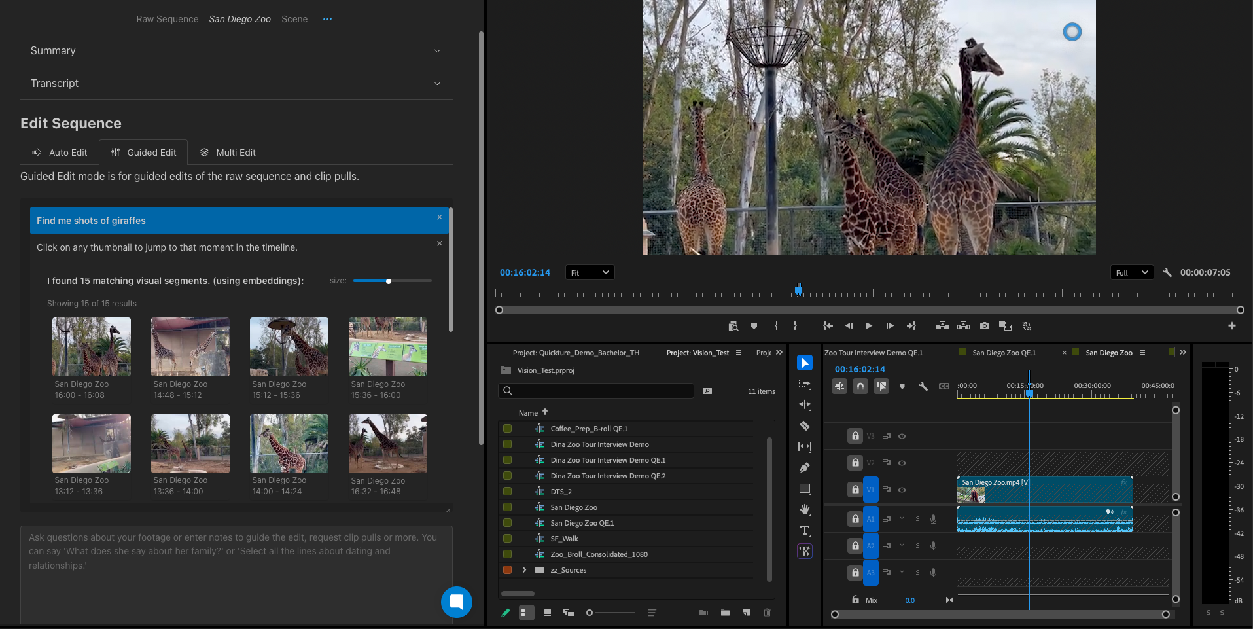Select the Pen tool
The width and height of the screenshot is (1253, 629).
805,468
